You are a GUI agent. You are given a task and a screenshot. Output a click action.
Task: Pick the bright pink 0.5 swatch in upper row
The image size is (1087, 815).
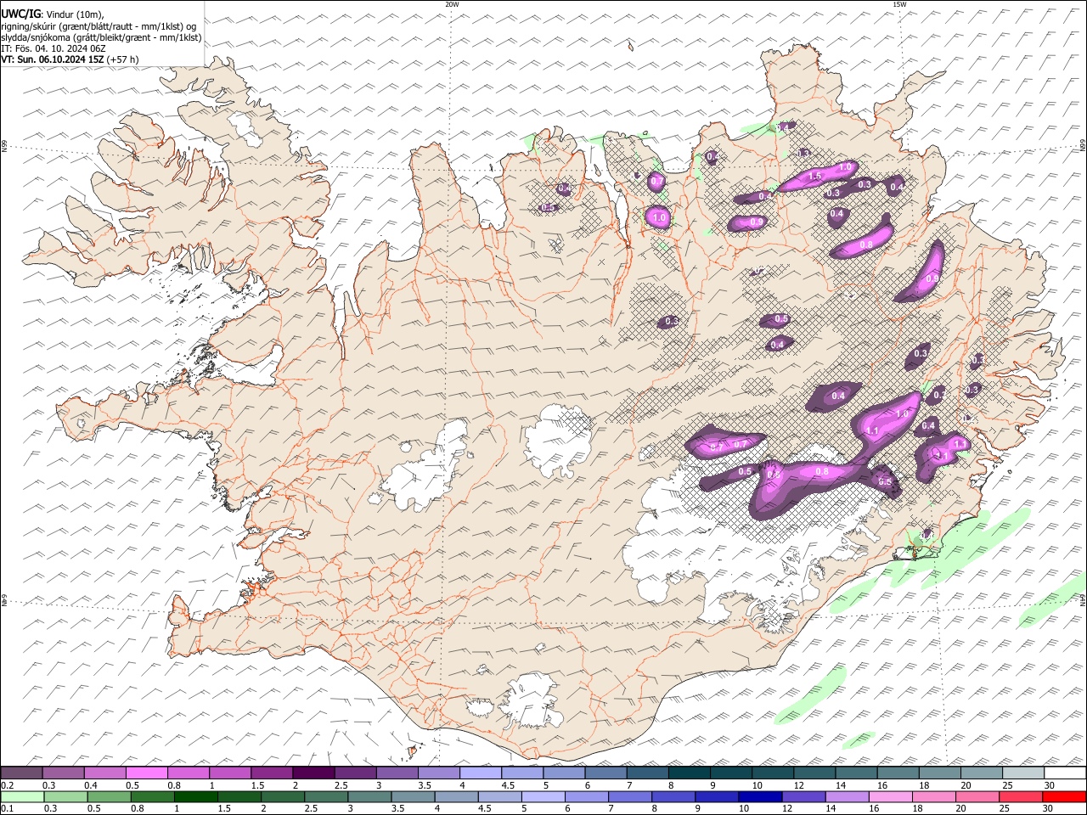point(146,773)
